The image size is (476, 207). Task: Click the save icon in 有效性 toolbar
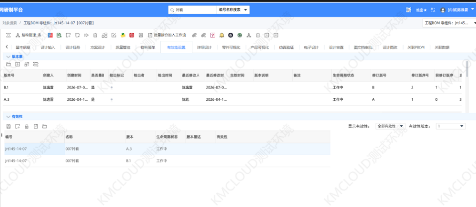click(9, 126)
